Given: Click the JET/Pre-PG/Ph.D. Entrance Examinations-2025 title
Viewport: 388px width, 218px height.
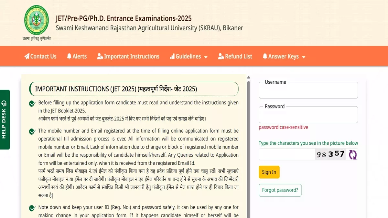Looking at the screenshot, I should 124,18.
